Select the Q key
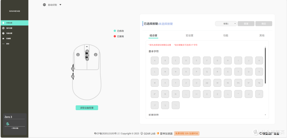 click(x=207, y=72)
